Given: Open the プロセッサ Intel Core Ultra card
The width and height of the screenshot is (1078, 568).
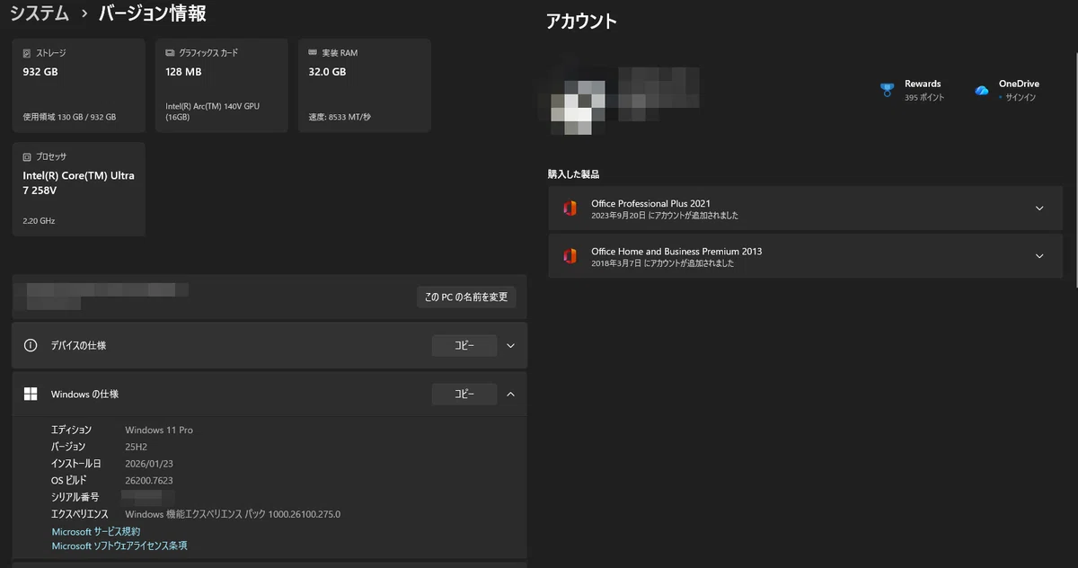Looking at the screenshot, I should tap(78, 189).
